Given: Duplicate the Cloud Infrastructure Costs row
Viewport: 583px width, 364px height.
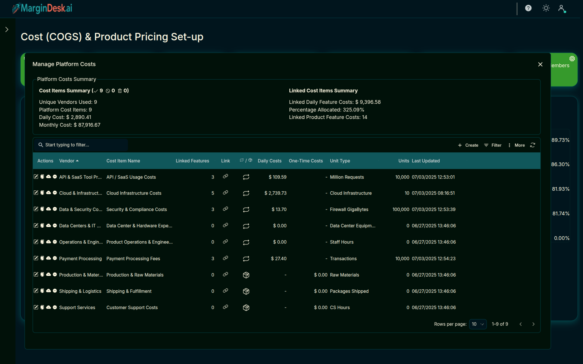Looking at the screenshot, I should coord(42,193).
